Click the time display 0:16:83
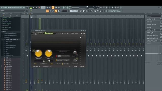The image size is (162, 91). [x=67, y=8]
